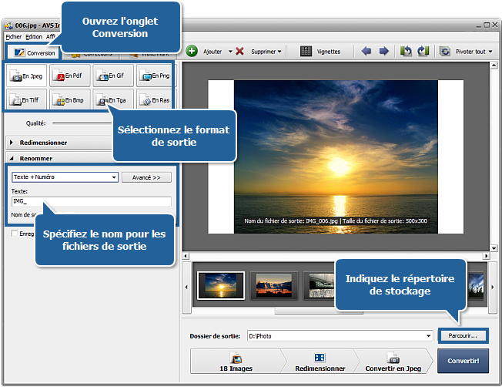The height and width of the screenshot is (387, 502).
Task: Select En Gif as output format
Action: point(112,76)
